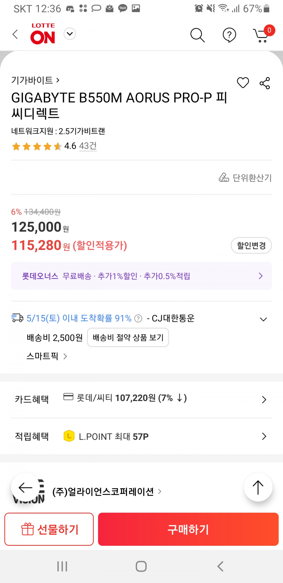
Task: Tap the floating scroll-to-top arrow button
Action: [x=258, y=487]
